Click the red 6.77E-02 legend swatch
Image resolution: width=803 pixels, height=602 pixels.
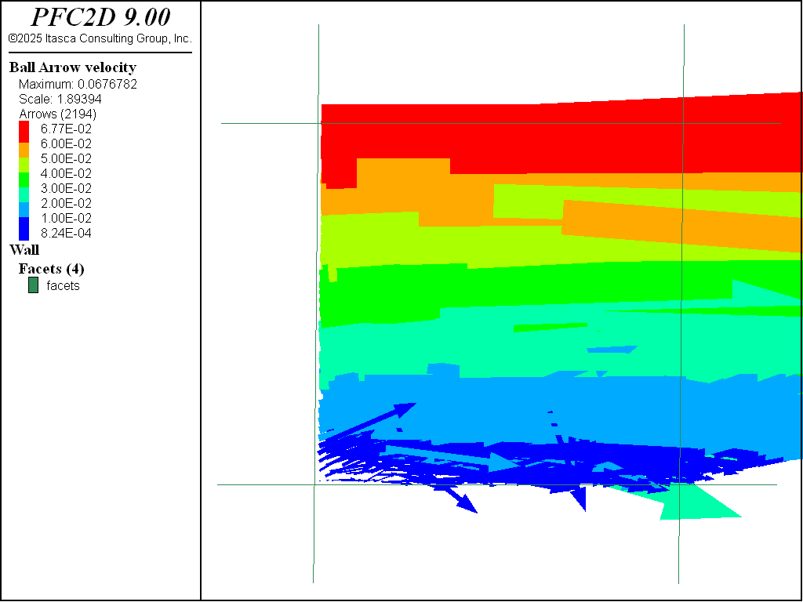point(24,129)
